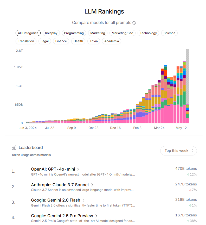Click the Claude 3.7 Sonnet description text
This screenshot has height=225, width=206.
[x=82, y=190]
